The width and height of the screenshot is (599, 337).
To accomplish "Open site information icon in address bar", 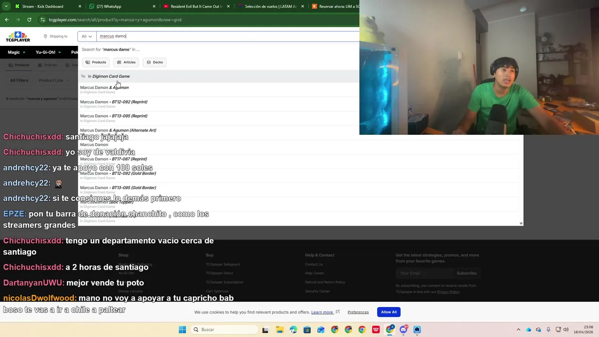I will 43,20.
